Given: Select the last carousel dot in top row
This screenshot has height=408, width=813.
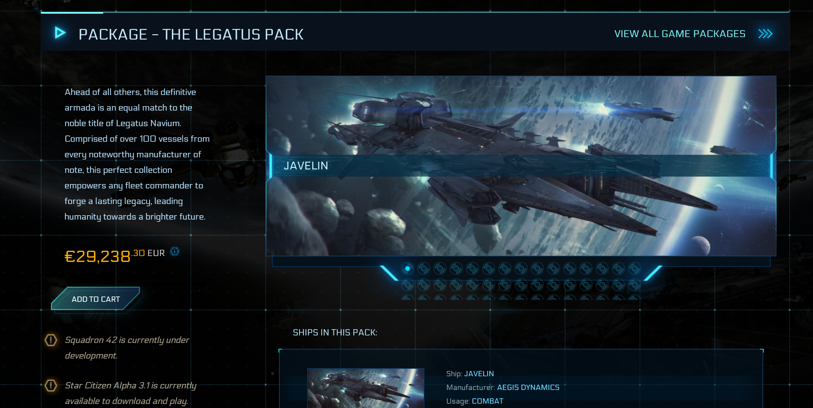Looking at the screenshot, I should pos(634,268).
